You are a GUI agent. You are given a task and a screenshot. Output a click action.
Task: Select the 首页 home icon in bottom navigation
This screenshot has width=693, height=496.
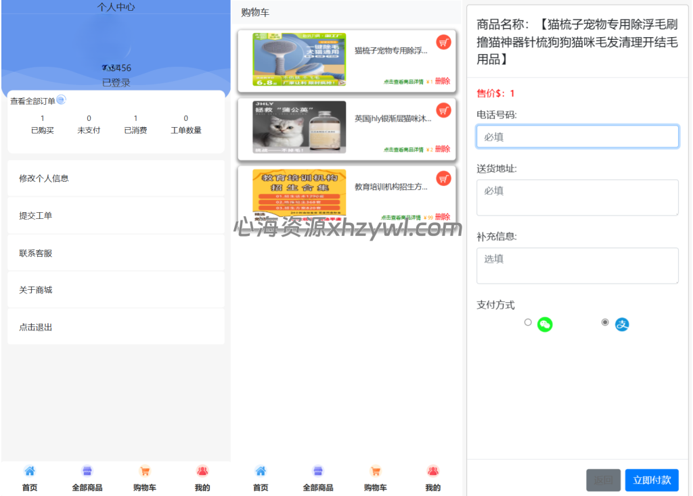[30, 470]
